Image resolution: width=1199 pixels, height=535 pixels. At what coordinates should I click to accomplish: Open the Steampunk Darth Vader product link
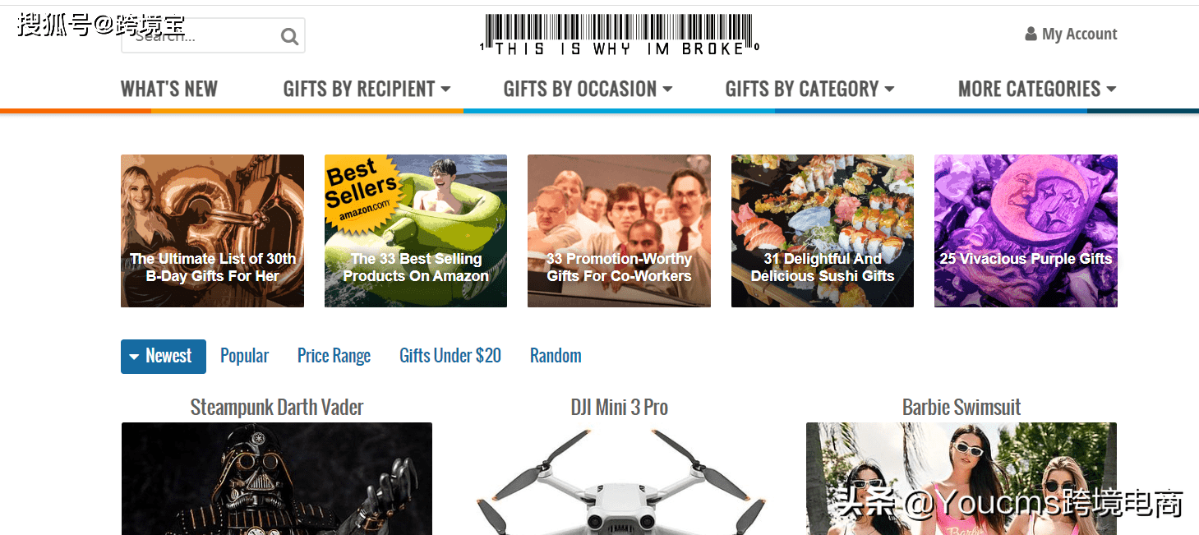coord(277,407)
